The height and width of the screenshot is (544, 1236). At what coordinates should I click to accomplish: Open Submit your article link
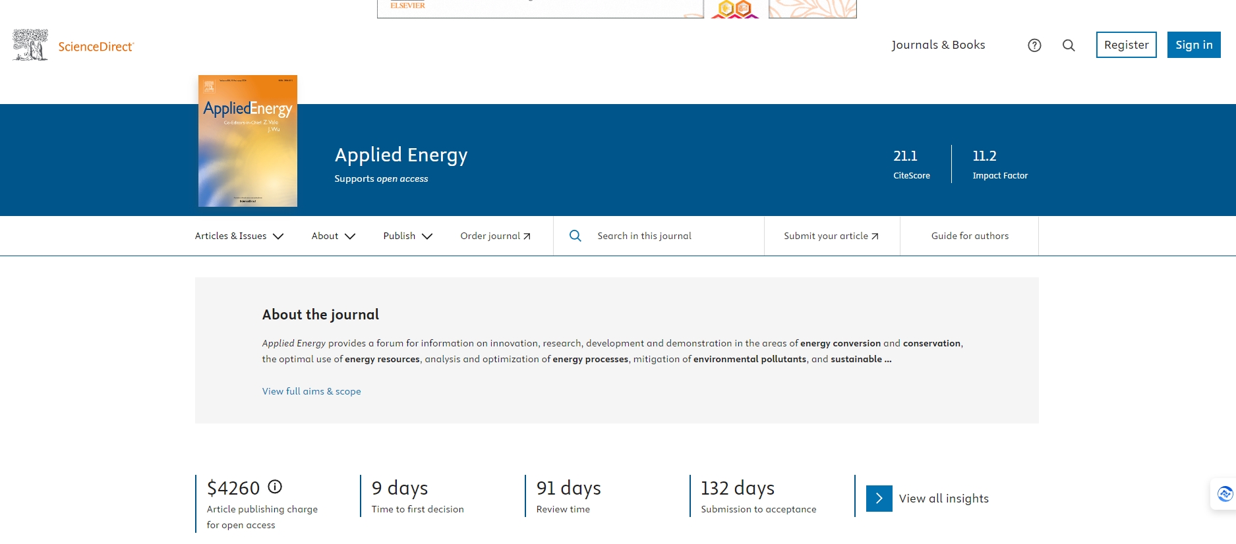tap(831, 236)
